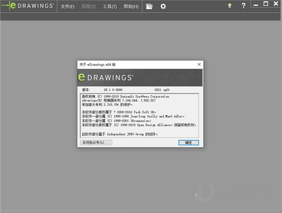Click the Jean-loup Gailly and Mark Adler line
Screen dimensions: 282x213
(x=133, y=116)
